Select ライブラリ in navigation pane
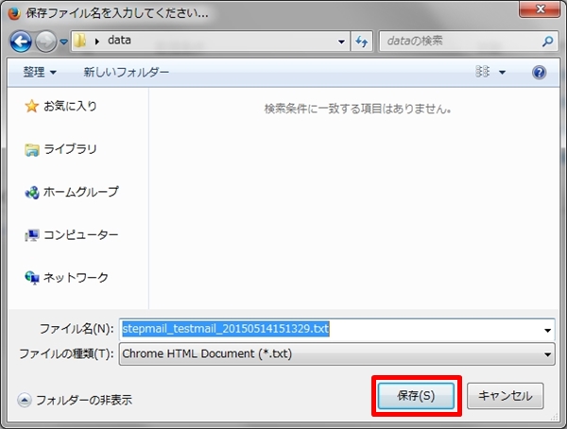Viewport: 567px width, 429px height. click(x=70, y=149)
